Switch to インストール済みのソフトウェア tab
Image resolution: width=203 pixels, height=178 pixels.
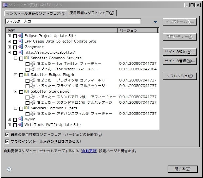click(x=36, y=13)
